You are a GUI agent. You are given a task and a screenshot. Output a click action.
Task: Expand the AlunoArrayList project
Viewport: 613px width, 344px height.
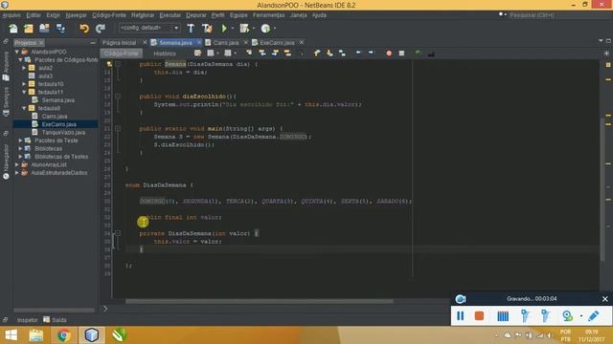pyautogui.click(x=17, y=164)
